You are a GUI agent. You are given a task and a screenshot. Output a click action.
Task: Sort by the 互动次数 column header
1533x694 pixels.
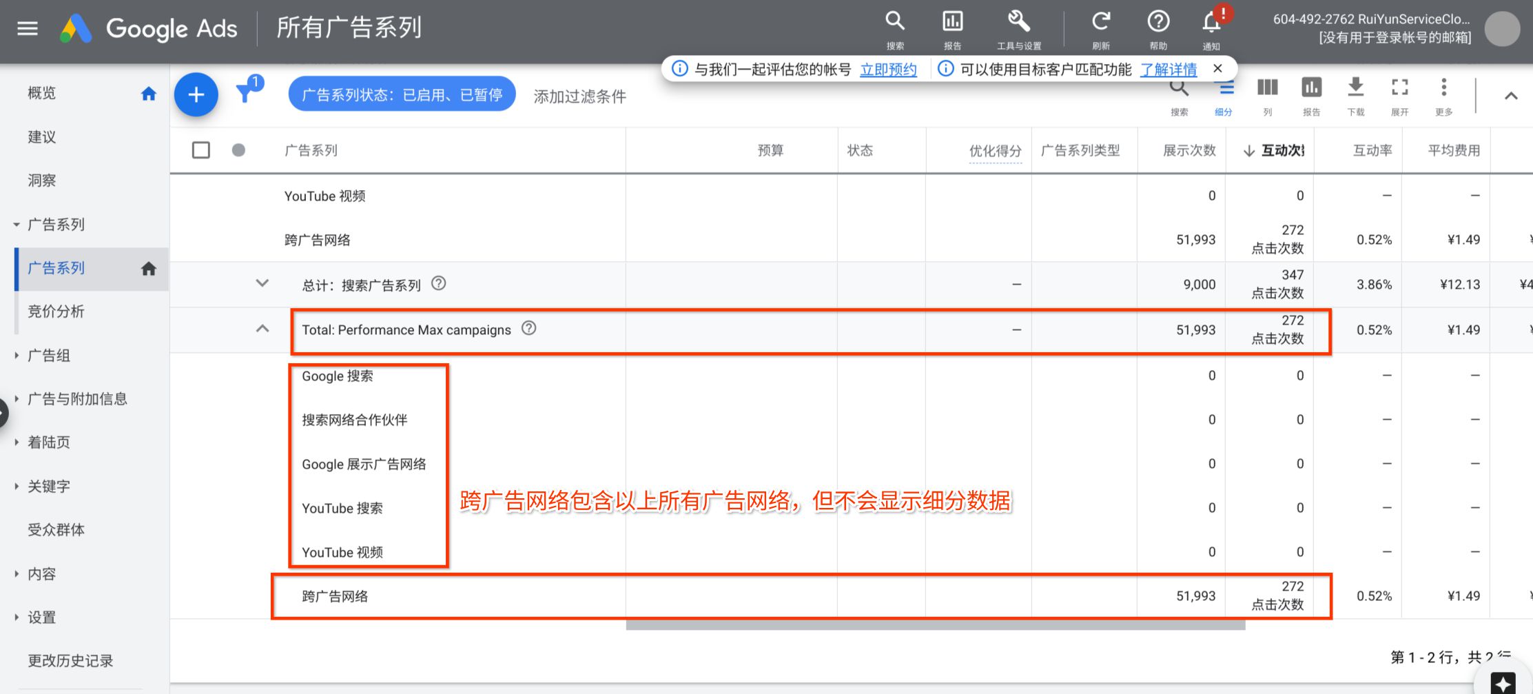pos(1275,150)
